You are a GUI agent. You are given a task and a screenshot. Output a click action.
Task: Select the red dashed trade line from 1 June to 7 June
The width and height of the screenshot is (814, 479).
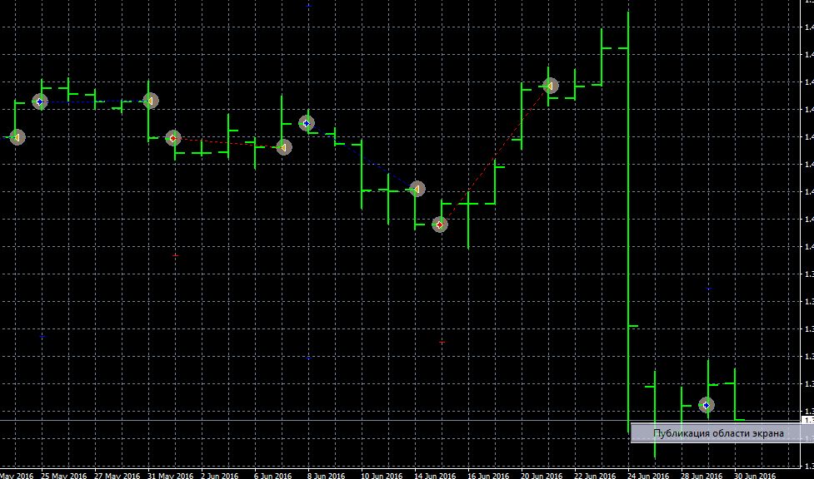click(228, 143)
